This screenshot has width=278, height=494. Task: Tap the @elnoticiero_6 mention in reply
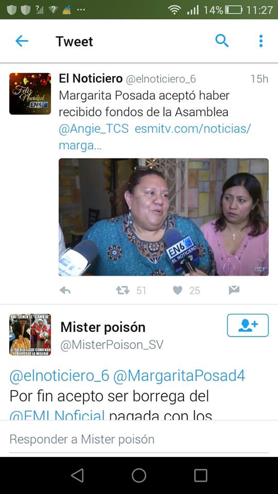[59, 376]
